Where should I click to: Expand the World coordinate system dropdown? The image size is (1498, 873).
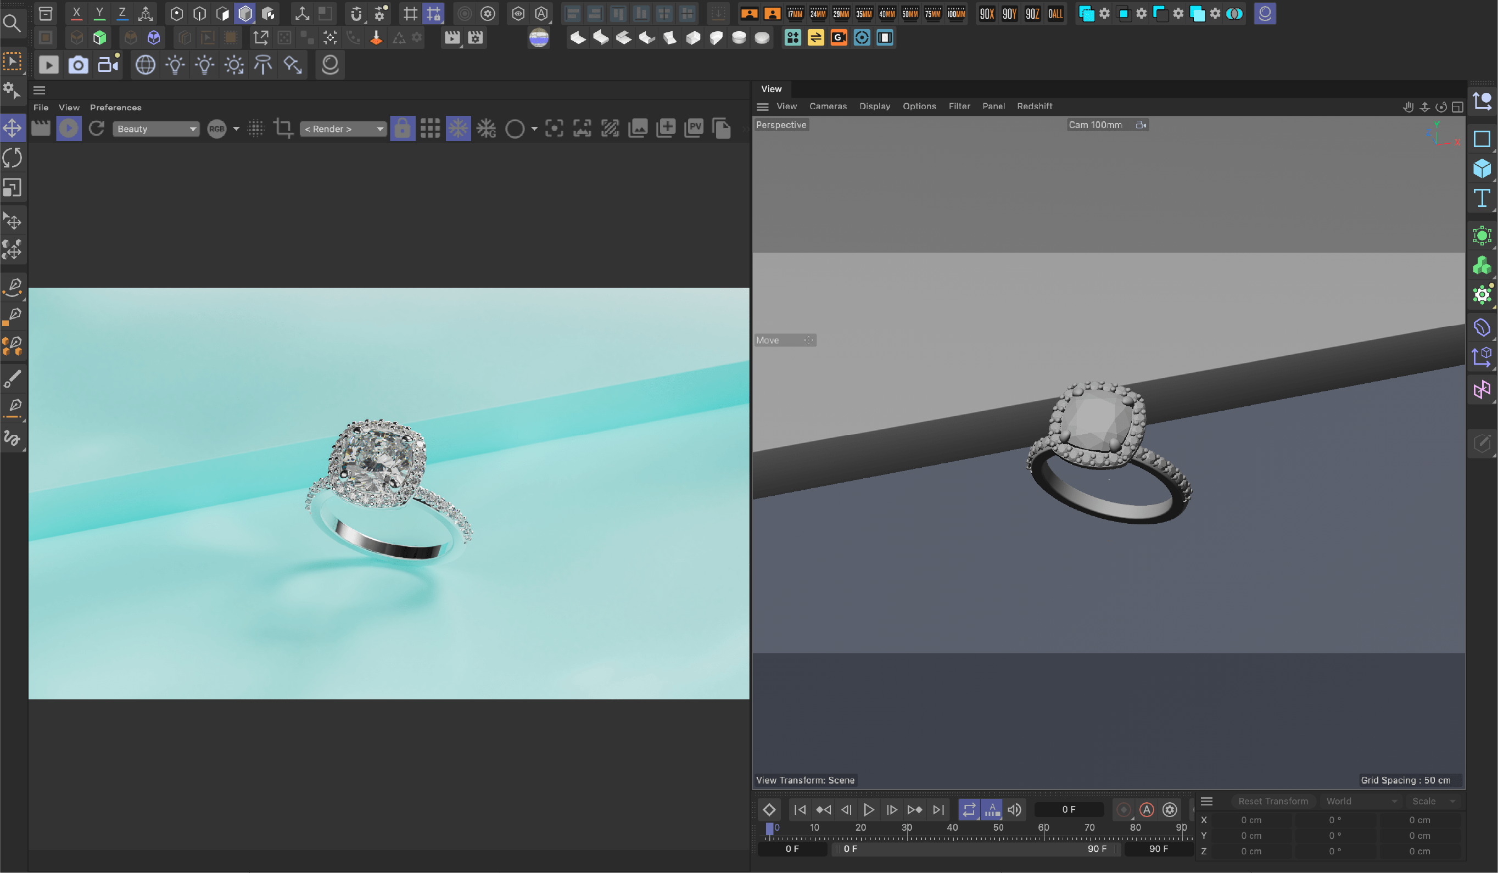[1361, 801]
